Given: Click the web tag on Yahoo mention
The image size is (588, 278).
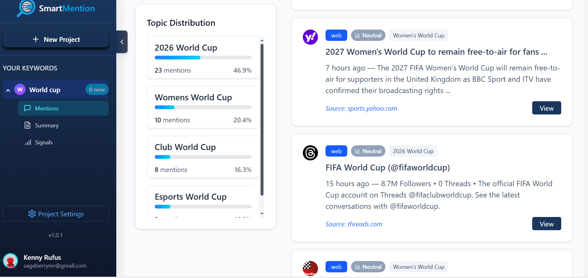Looking at the screenshot, I should [x=336, y=36].
